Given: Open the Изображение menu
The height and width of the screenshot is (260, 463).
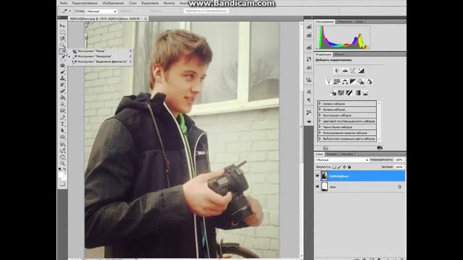Looking at the screenshot, I should pos(113,3).
